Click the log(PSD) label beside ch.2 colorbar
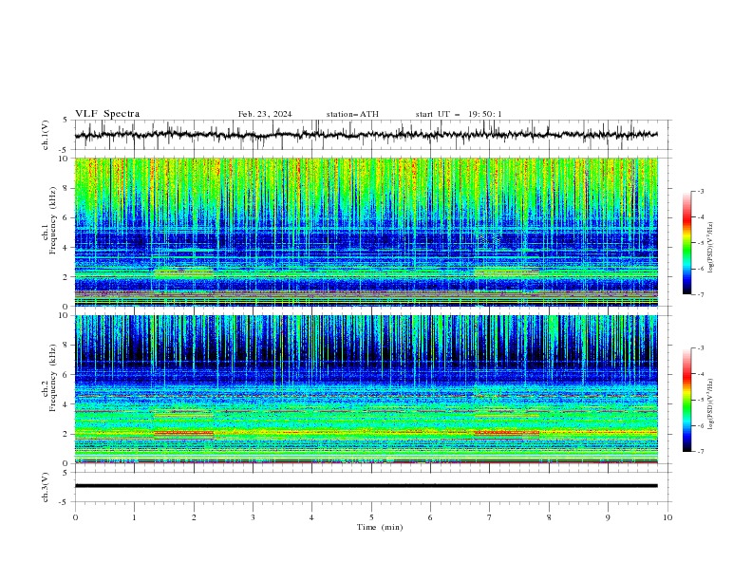The width and height of the screenshot is (752, 581). click(711, 404)
